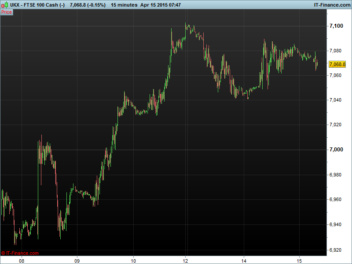Image resolution: width=352 pixels, height=264 pixels.
Task: Select the 09 date marker on time axis
Action: coord(77,260)
